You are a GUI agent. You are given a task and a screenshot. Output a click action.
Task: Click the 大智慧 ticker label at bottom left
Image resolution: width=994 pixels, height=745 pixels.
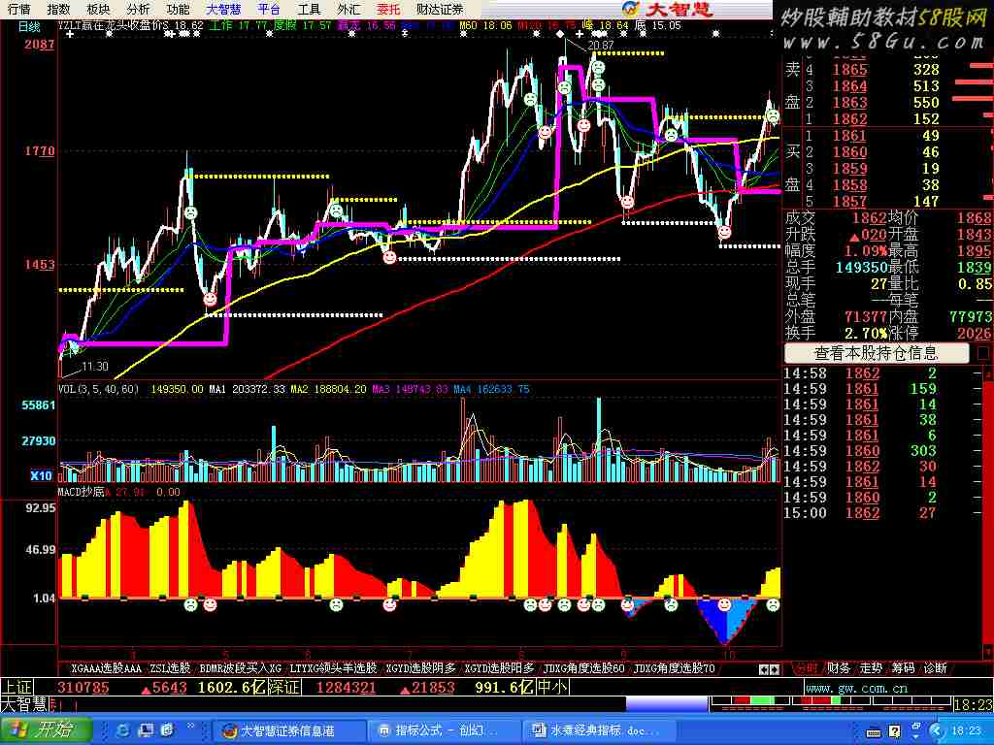[x=24, y=704]
